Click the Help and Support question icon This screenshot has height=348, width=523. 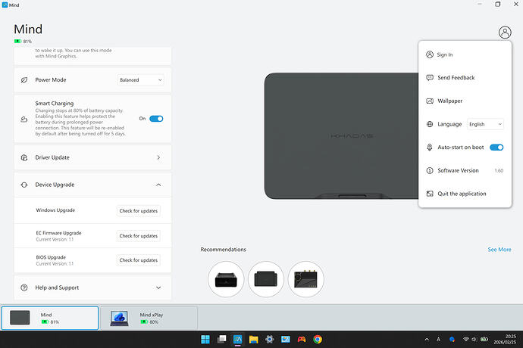coord(24,287)
